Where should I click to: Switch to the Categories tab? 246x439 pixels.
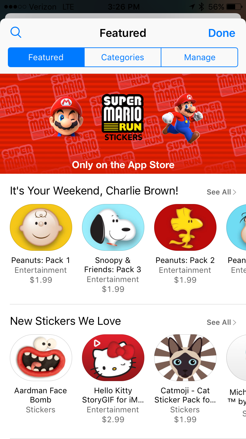(123, 57)
